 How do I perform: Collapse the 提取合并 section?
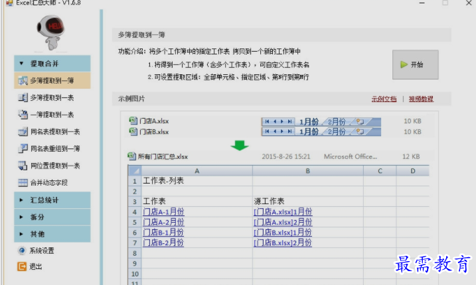(52, 64)
